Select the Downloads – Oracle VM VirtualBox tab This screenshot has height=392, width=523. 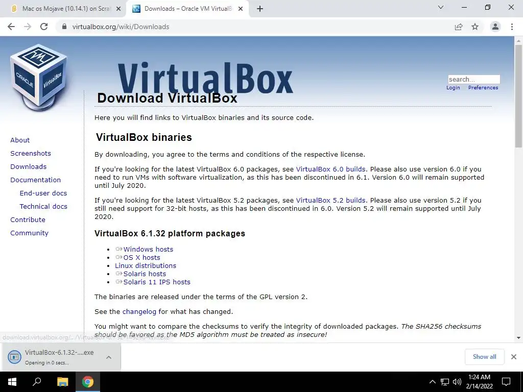point(187,9)
